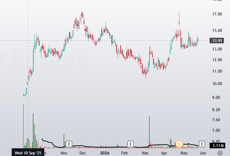This screenshot has width=230, height=156.
Task: Click the 8.20 price axis label
Action: (216, 110)
